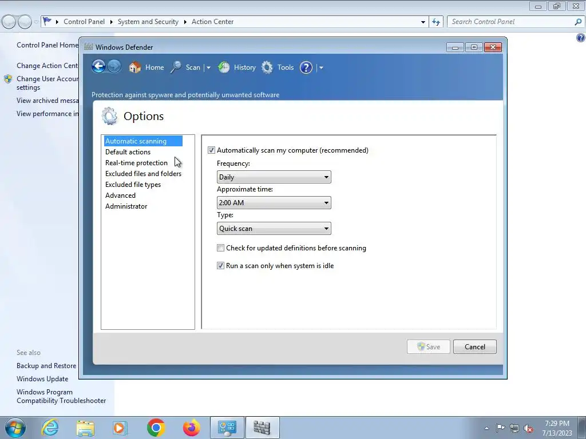Click Action Center flag tray icon
This screenshot has height=439, width=586.
click(x=500, y=428)
